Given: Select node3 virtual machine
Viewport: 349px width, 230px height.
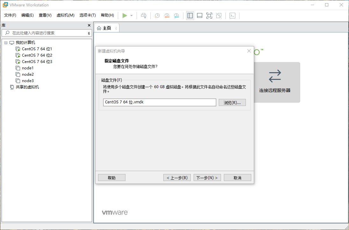Looking at the screenshot, I should coord(28,81).
